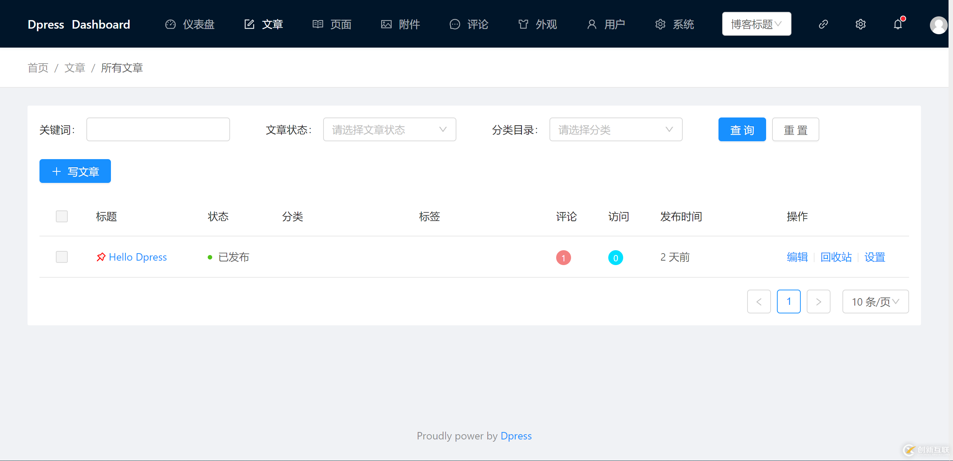Open the gear settings icon in header
The height and width of the screenshot is (461, 953).
(860, 24)
